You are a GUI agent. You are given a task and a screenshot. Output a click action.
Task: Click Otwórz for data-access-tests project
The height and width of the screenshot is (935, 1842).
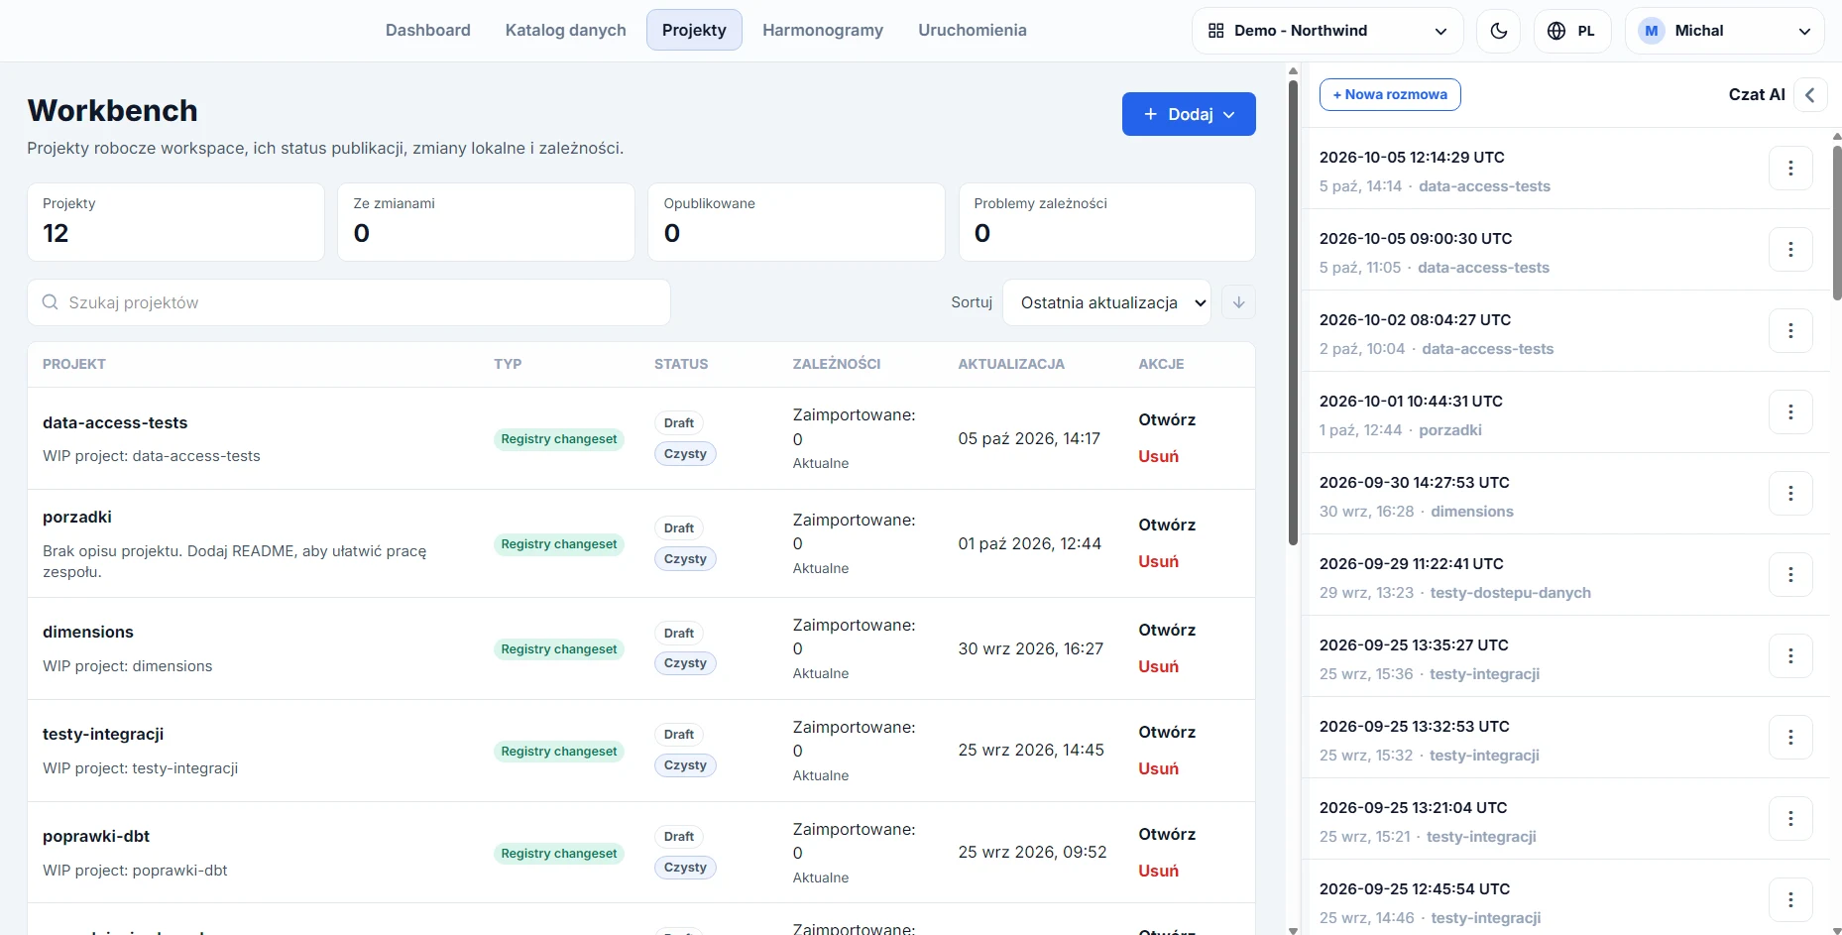[1167, 420]
